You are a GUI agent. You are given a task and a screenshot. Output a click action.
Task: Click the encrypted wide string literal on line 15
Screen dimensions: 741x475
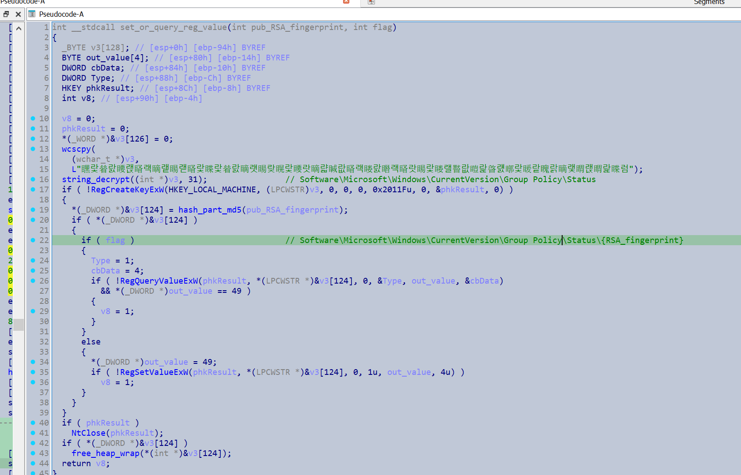355,169
